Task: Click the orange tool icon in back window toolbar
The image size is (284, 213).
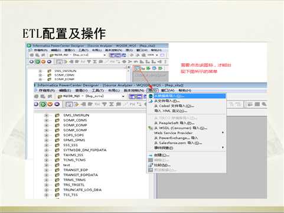Action: [43, 62]
